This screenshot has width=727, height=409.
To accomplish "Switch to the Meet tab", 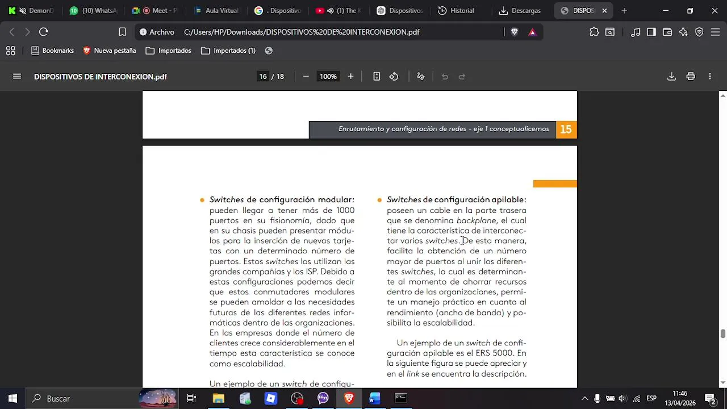I will click(155, 11).
